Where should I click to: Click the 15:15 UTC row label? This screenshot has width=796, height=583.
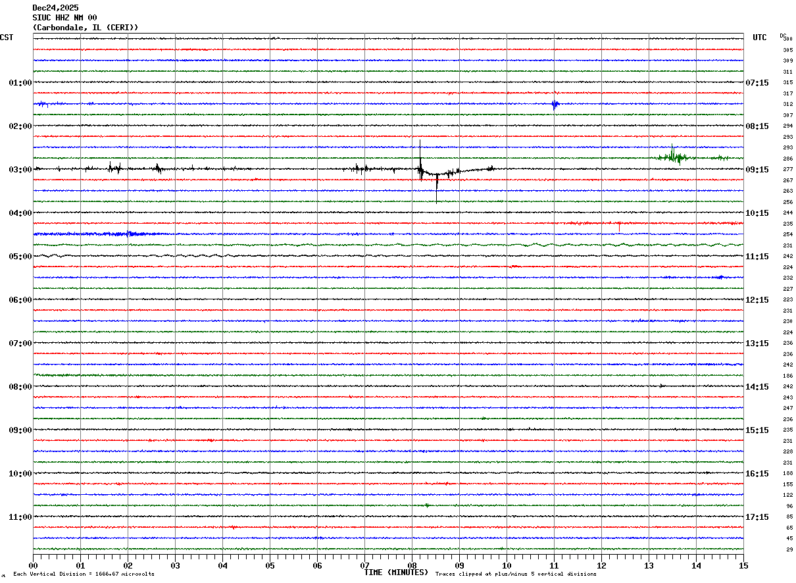[757, 430]
